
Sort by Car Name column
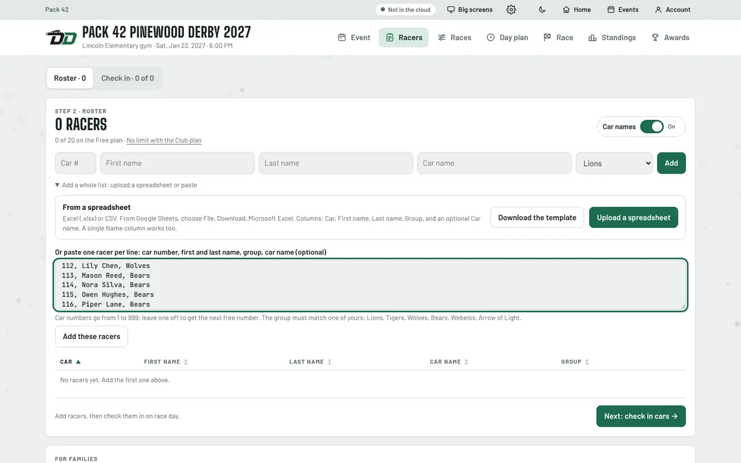(x=450, y=362)
